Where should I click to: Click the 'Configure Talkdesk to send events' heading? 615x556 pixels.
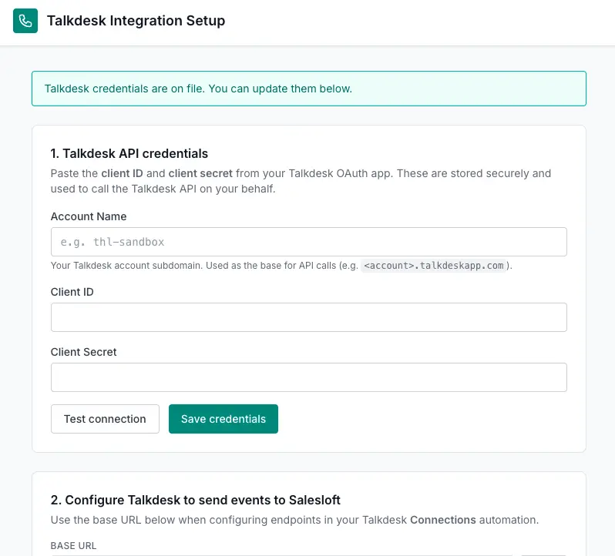195,500
